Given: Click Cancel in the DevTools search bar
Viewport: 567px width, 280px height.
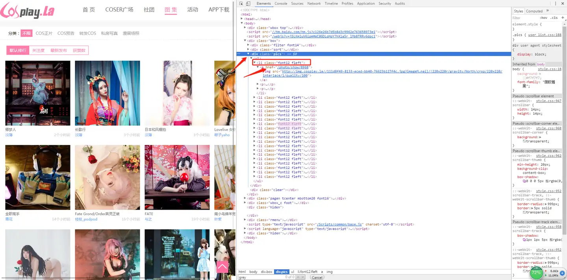Looking at the screenshot, I should pyautogui.click(x=317, y=277).
